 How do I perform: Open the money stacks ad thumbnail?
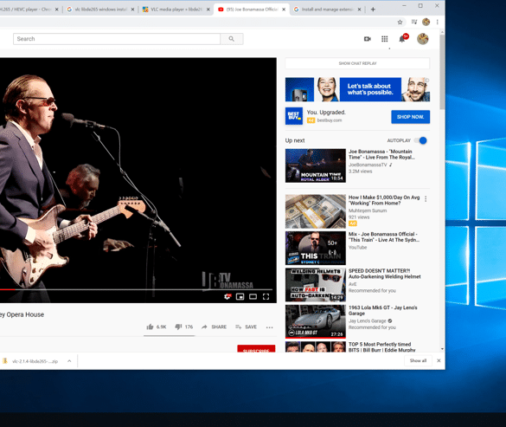click(x=316, y=211)
